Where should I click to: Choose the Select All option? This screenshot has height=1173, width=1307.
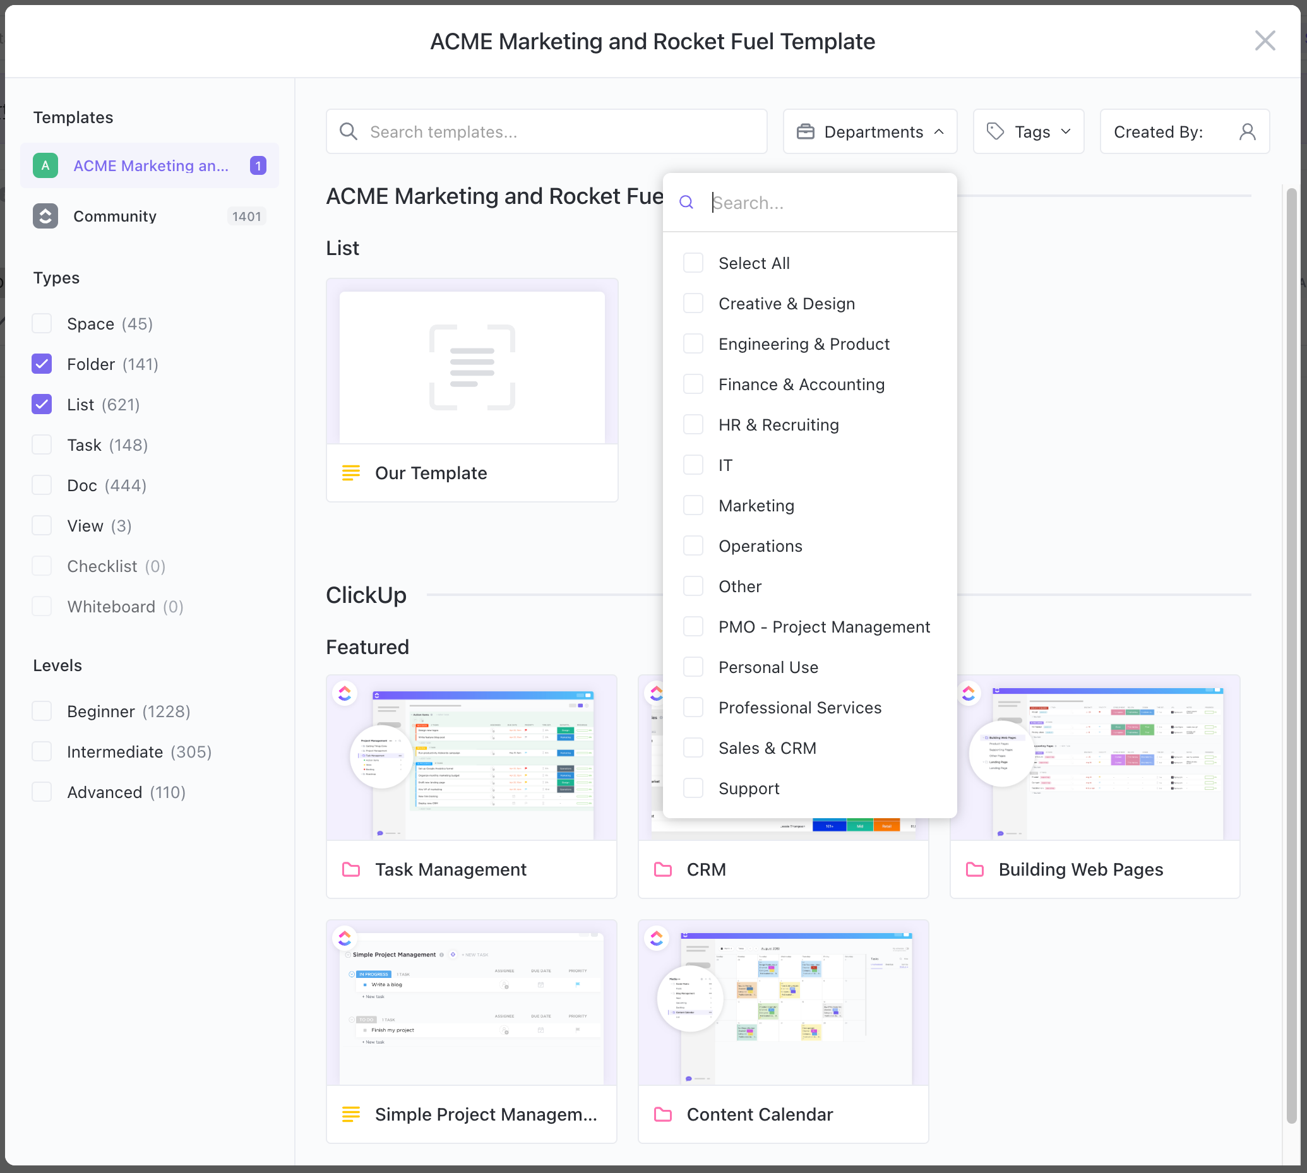(753, 263)
